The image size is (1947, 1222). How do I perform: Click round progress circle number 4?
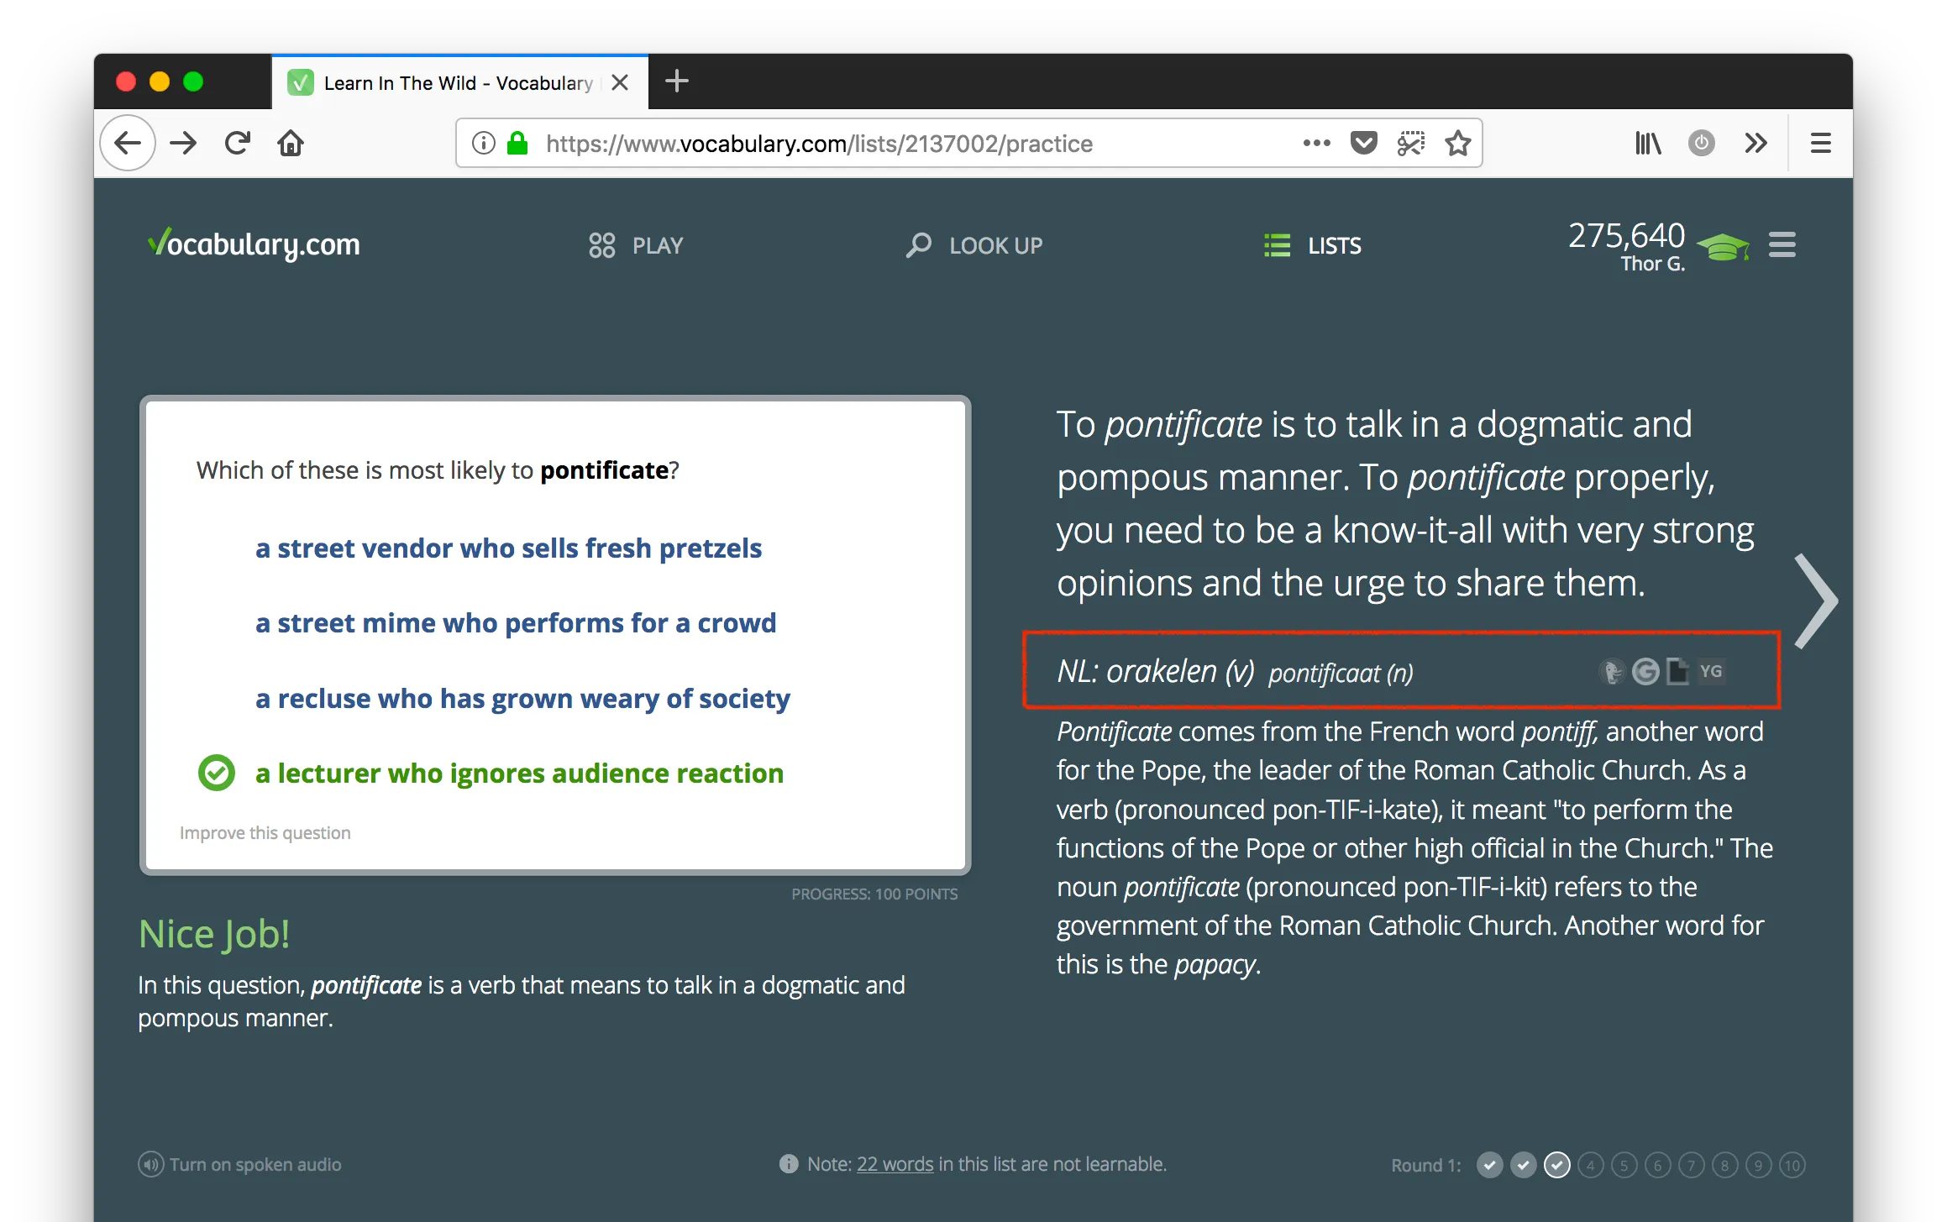click(x=1590, y=1166)
